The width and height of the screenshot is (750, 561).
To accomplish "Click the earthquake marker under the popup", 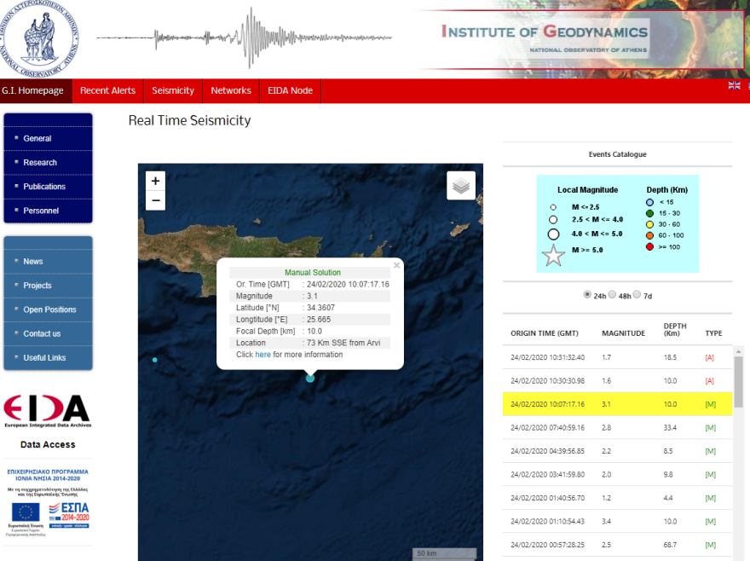I will click(x=310, y=379).
